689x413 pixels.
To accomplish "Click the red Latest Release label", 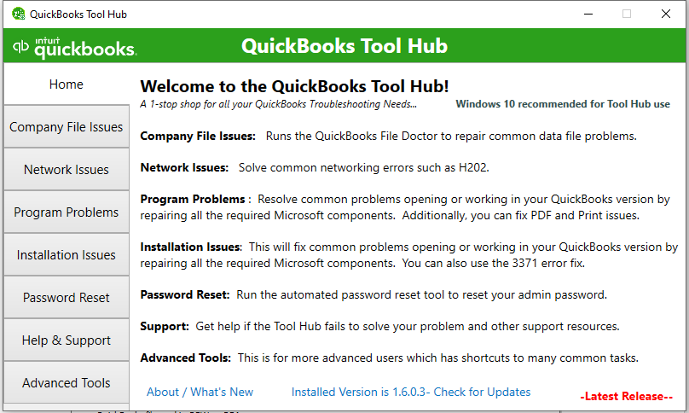I will point(626,396).
